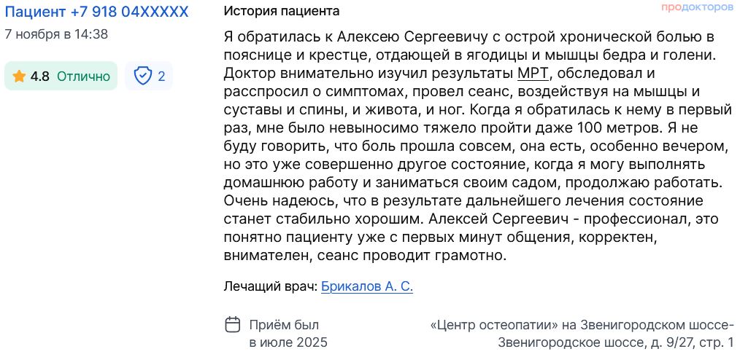Click the calendar icon near appointment date

232,325
